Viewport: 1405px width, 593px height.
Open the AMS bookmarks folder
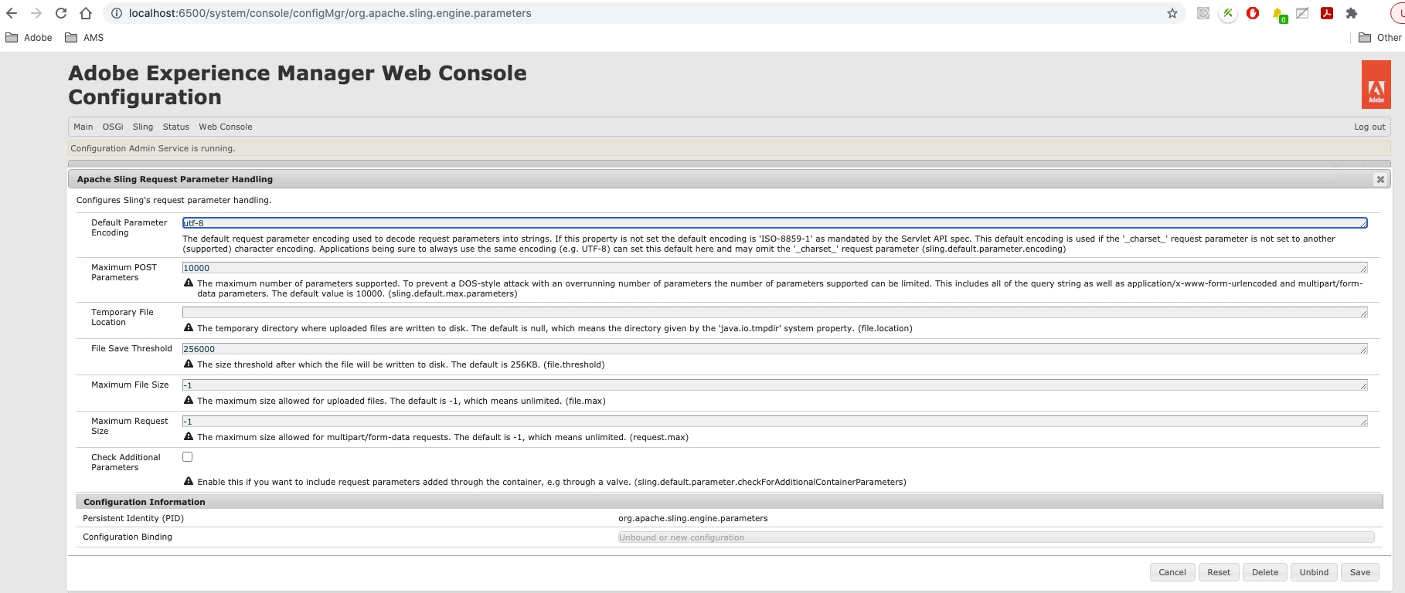(84, 37)
